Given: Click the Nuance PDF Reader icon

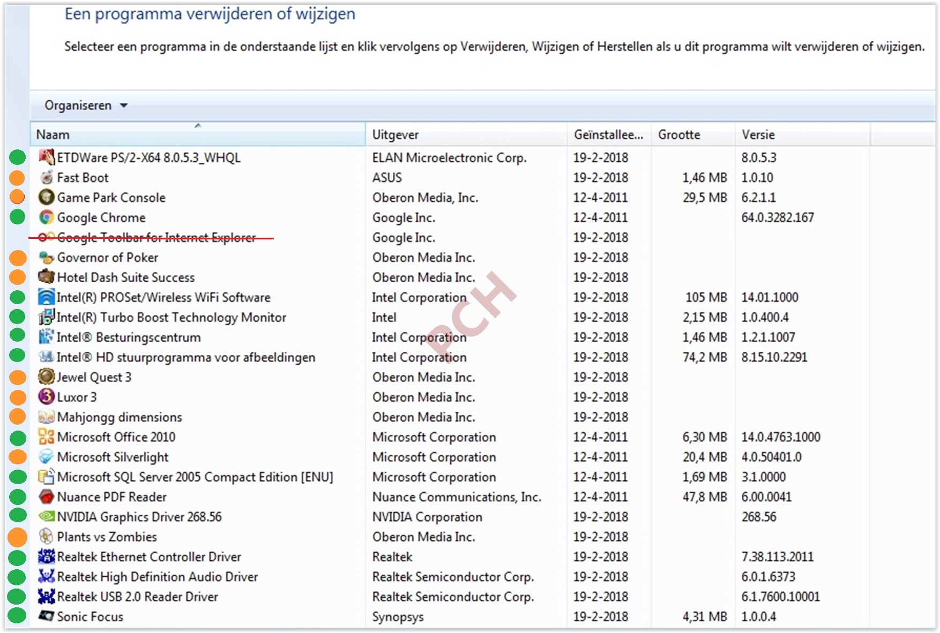Looking at the screenshot, I should point(47,496).
